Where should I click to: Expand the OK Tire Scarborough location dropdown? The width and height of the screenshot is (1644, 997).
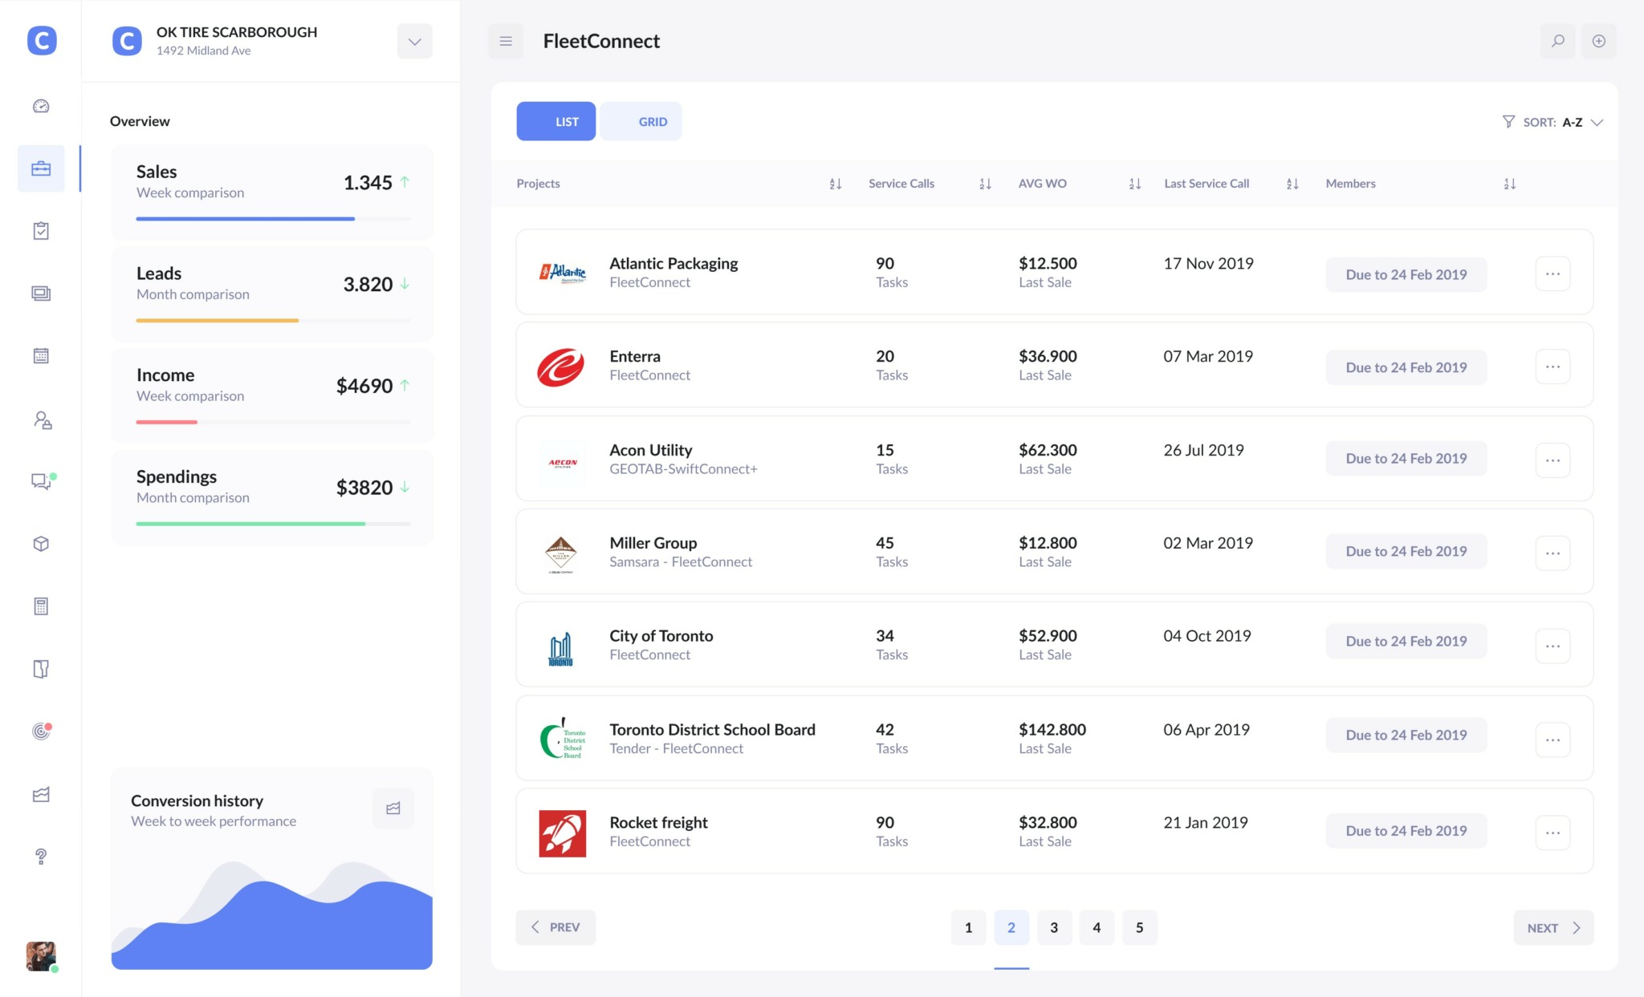(414, 42)
